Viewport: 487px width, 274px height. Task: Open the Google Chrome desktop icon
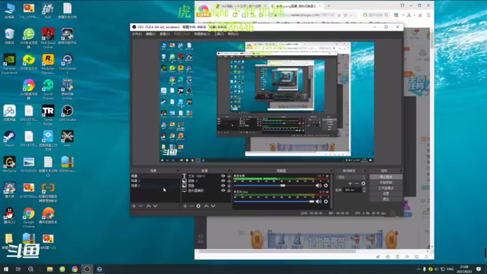pos(29,218)
